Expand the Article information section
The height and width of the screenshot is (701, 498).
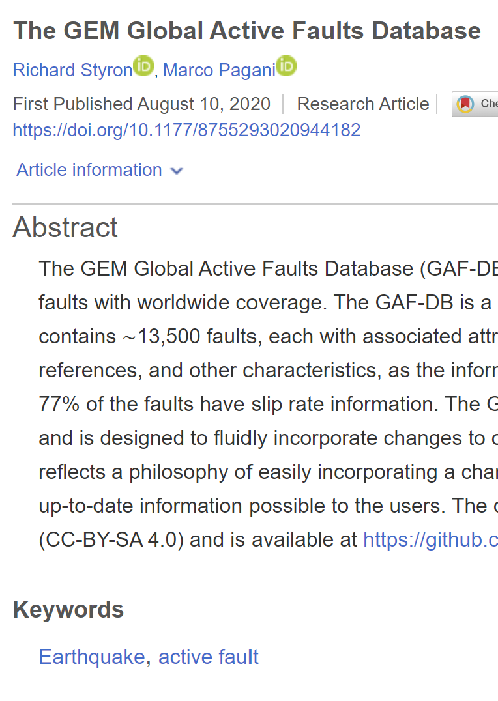click(x=89, y=169)
